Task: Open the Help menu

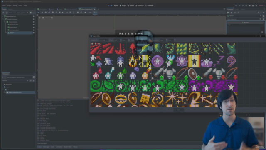Action: click(25, 5)
